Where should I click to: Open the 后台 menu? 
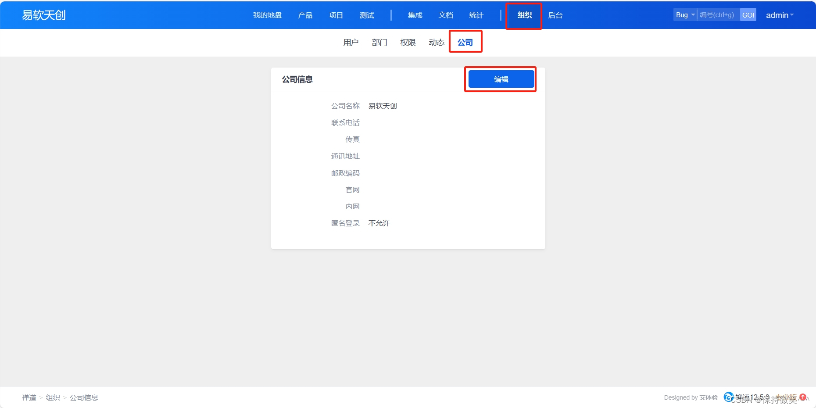555,15
